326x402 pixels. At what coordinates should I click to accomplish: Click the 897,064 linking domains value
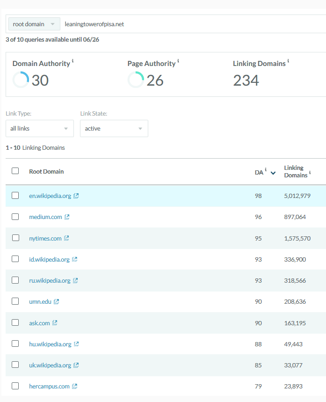295,217
